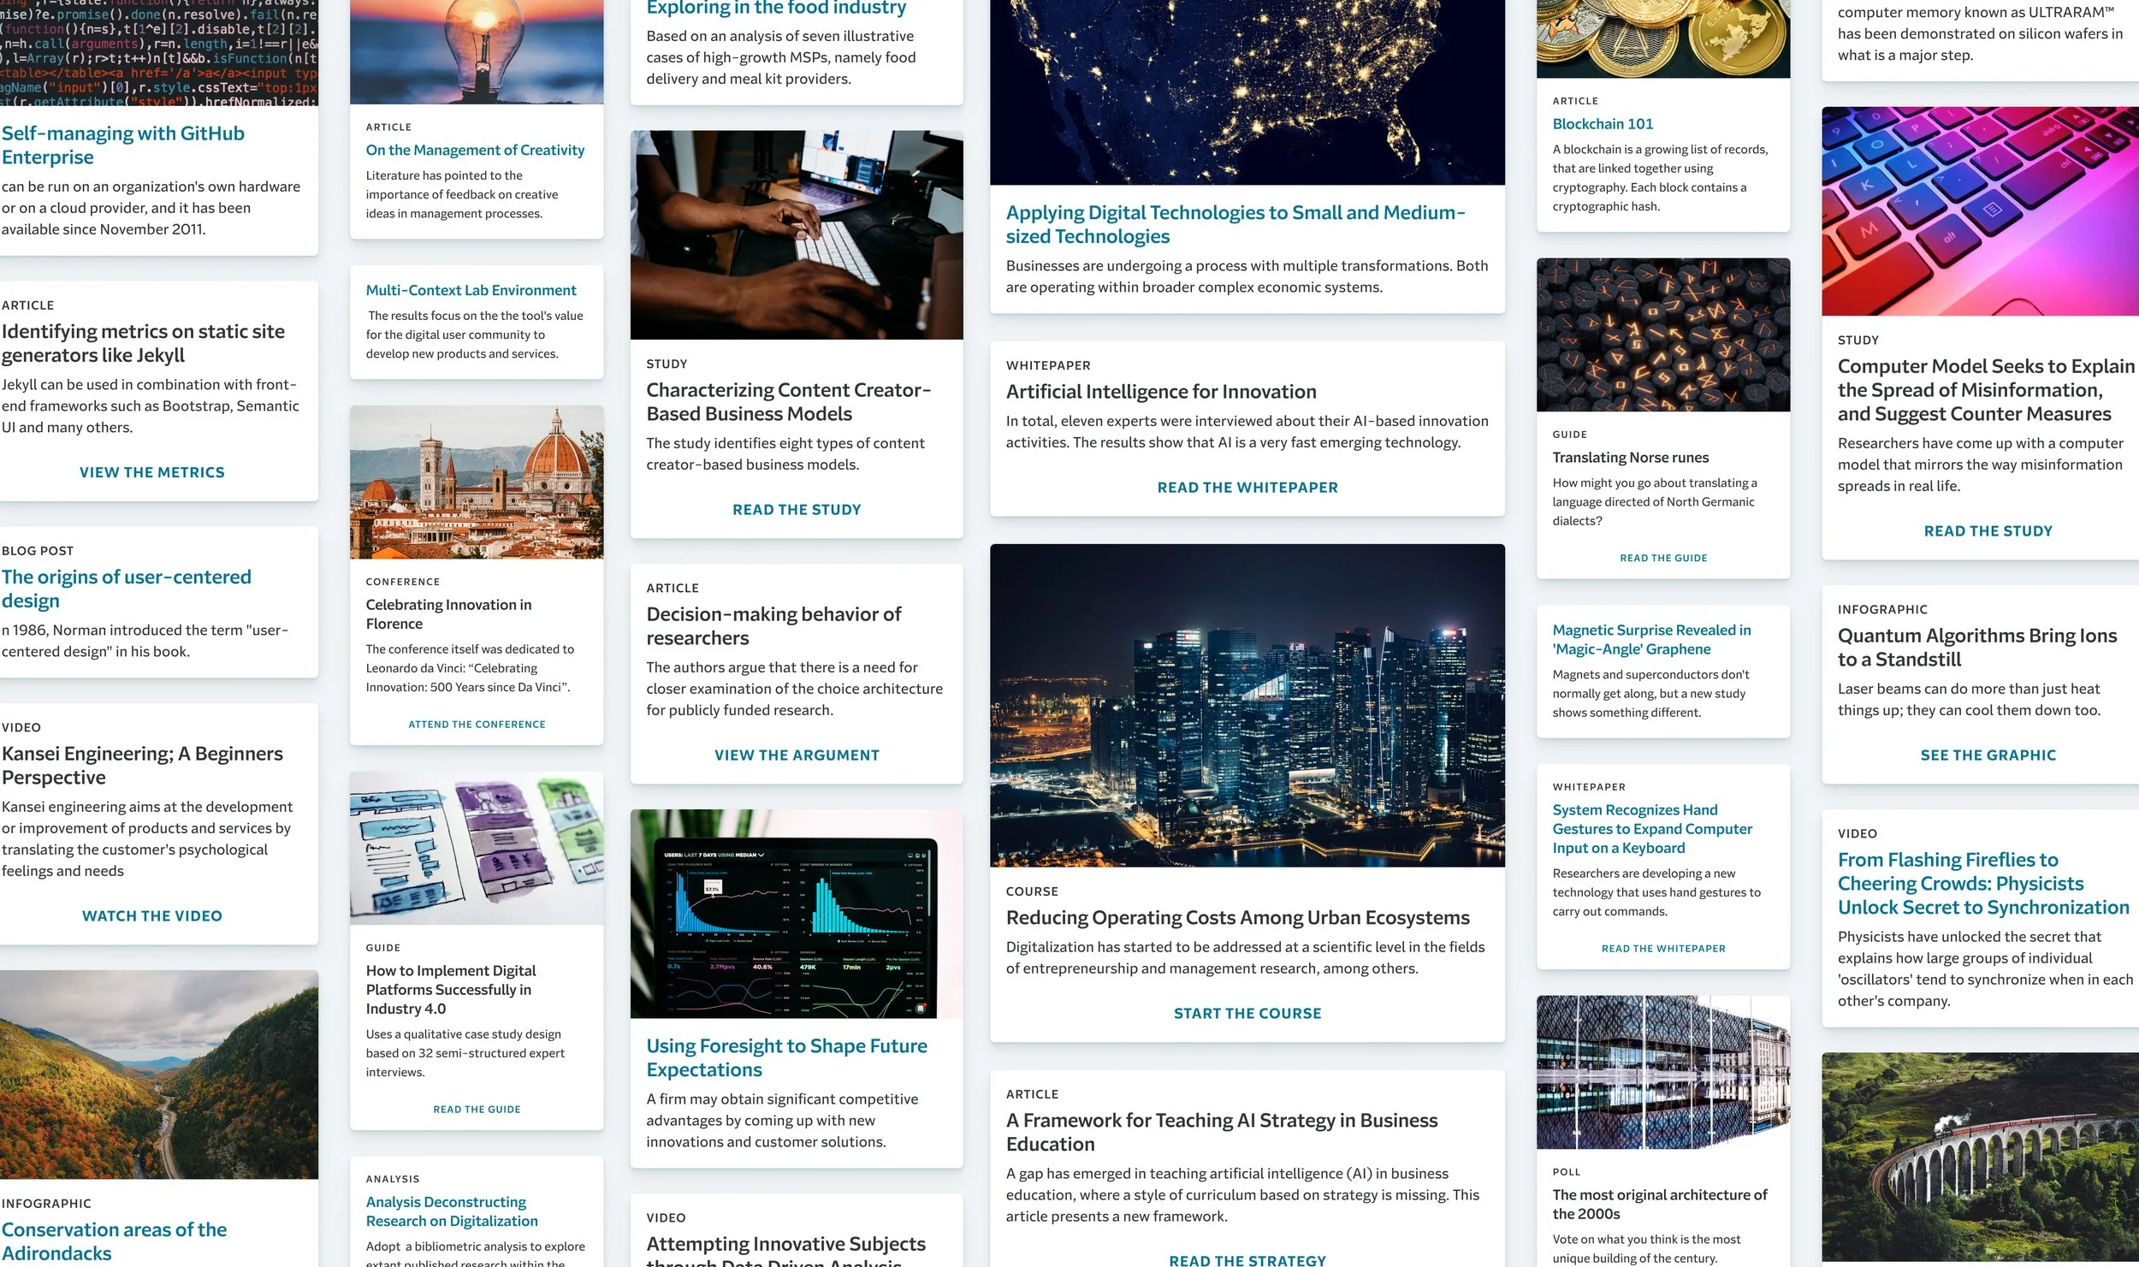Click 'SEE THE GRAPHIC' link
The width and height of the screenshot is (2139, 1267).
click(x=1988, y=755)
